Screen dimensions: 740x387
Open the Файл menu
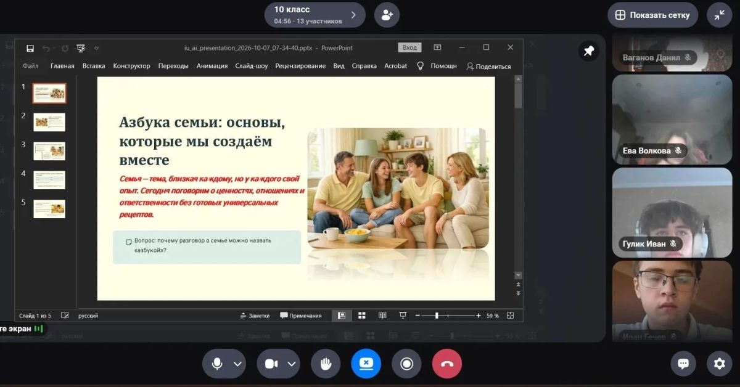click(31, 66)
